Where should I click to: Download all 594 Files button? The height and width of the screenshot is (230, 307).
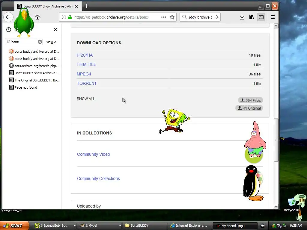(250, 100)
